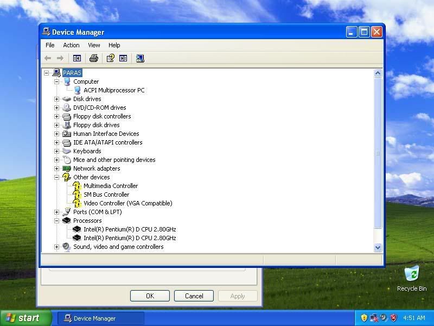Click the Security Center shield tray icon

(364, 318)
